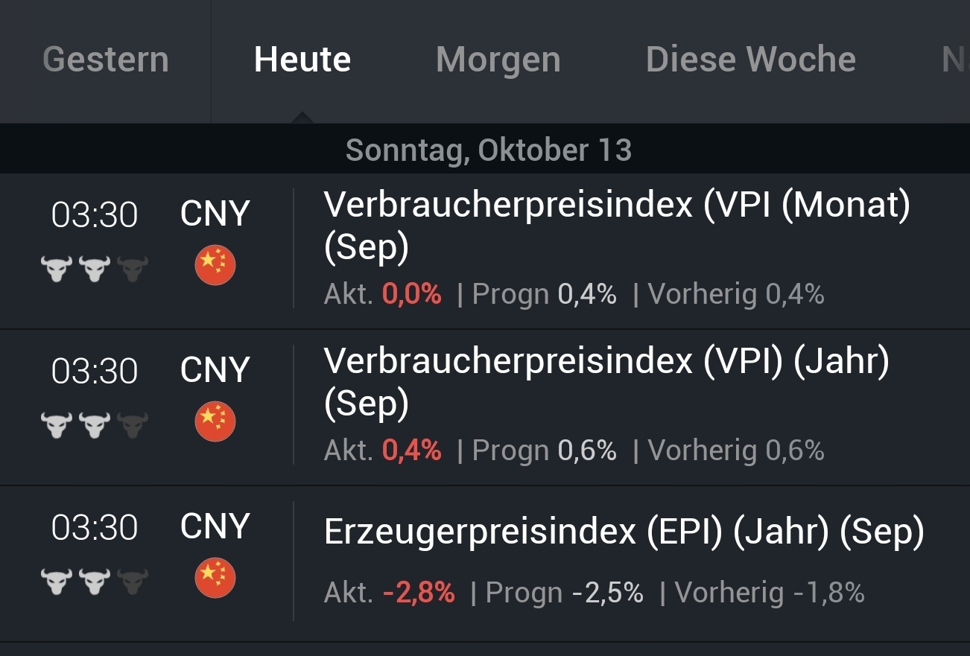
Task: Open Verbraucherpreisindex (VPI (Monat) (Sep) event
Action: click(x=617, y=226)
